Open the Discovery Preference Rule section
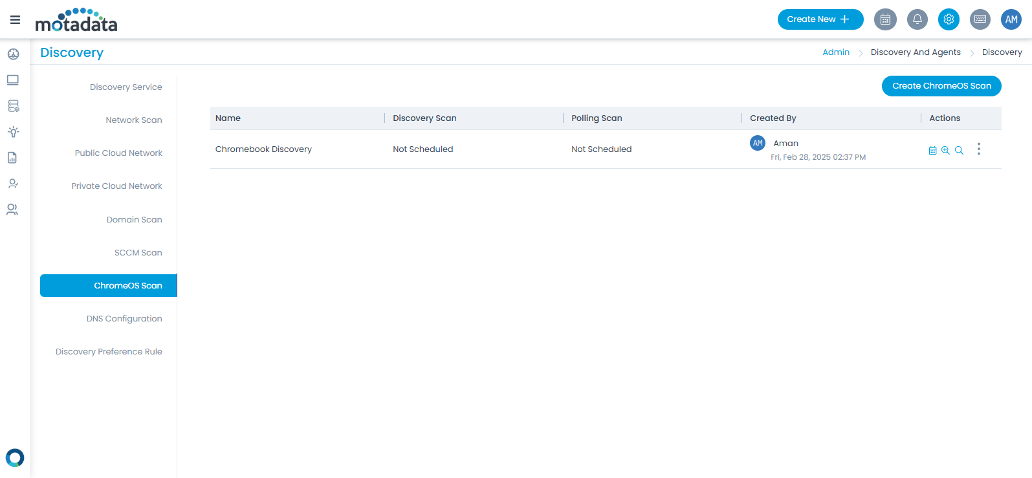 (x=109, y=352)
